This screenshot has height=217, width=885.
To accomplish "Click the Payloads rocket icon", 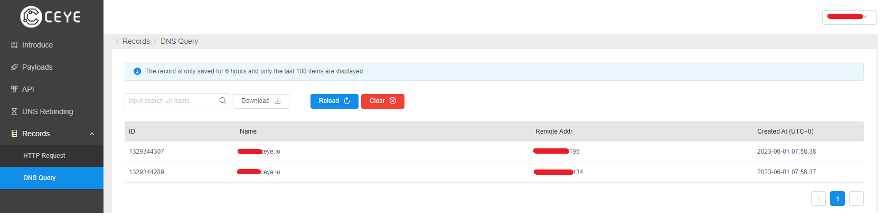I will [x=14, y=67].
